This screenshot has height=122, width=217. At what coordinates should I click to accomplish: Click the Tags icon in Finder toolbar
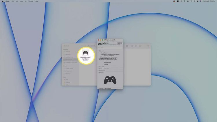tap(136, 46)
